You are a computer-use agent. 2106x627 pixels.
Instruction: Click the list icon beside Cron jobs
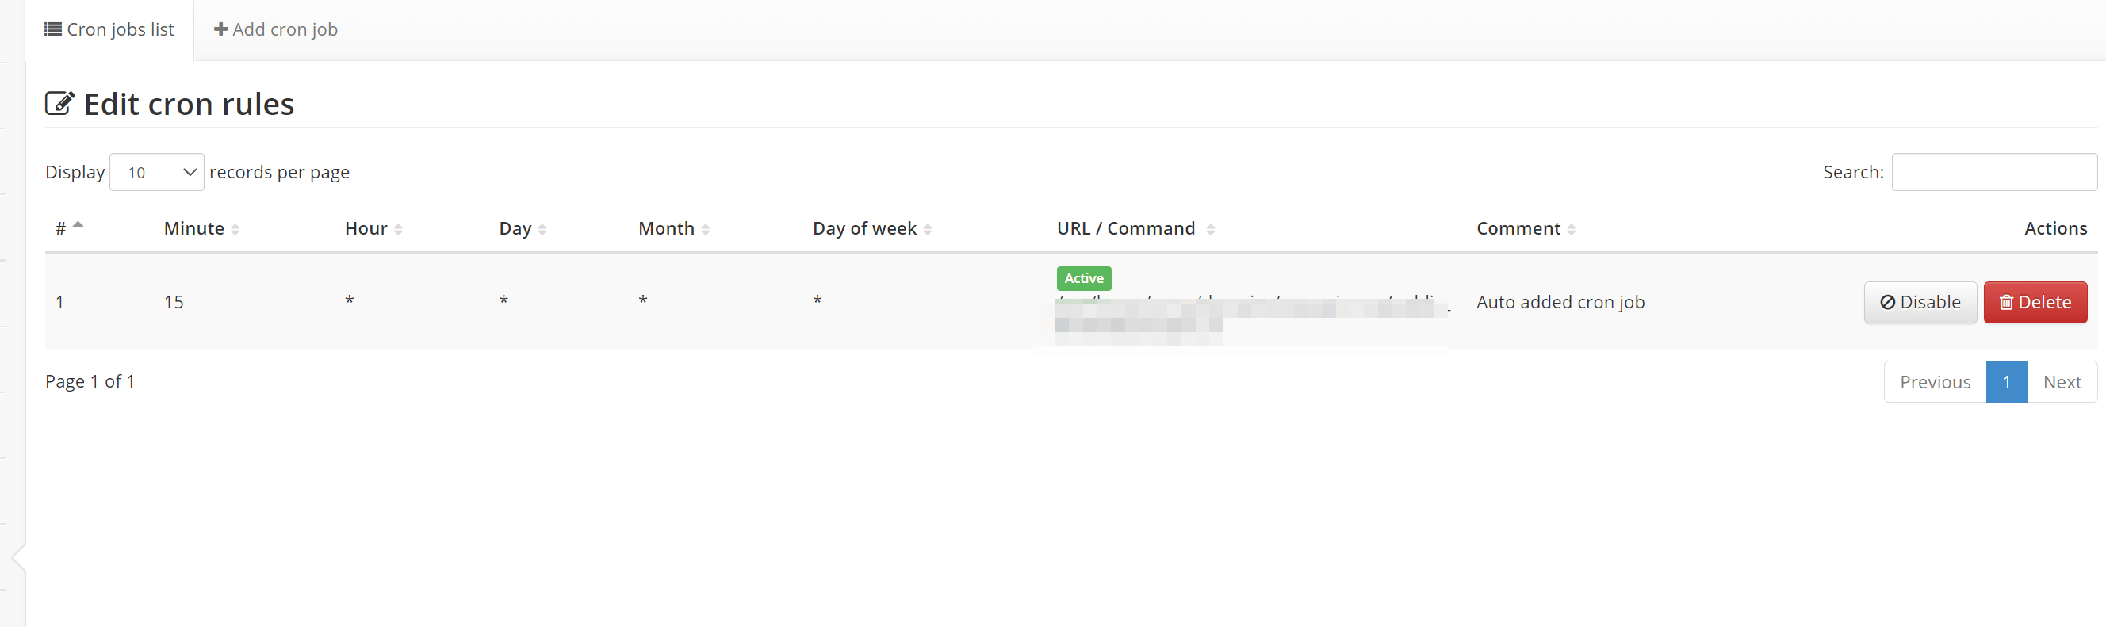pos(52,29)
